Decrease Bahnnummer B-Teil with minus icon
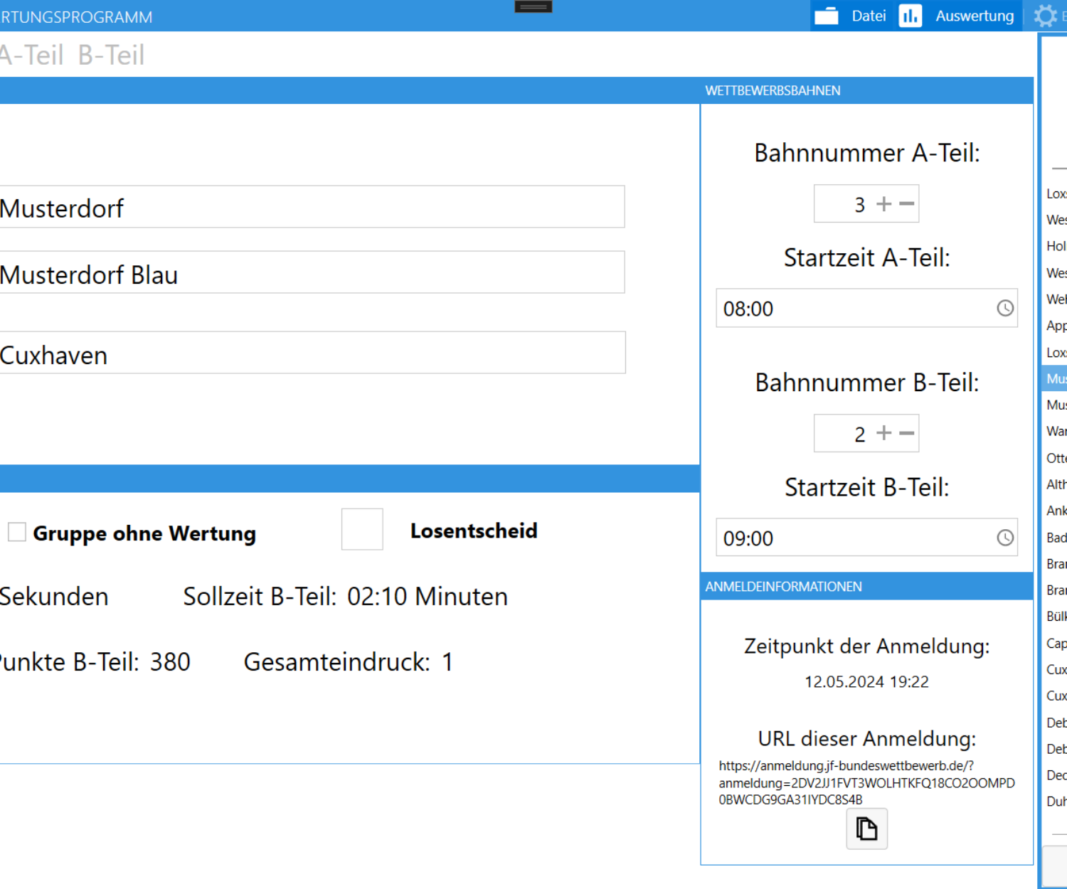Image resolution: width=1067 pixels, height=889 pixels. tap(906, 433)
